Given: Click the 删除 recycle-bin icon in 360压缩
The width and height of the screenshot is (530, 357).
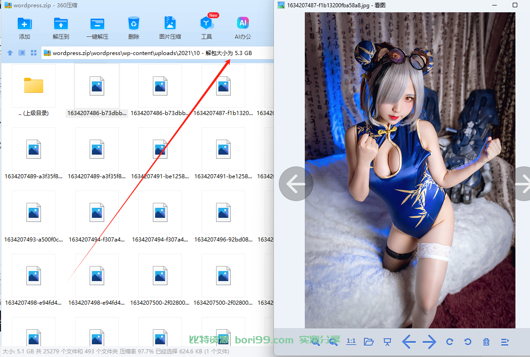Looking at the screenshot, I should pos(134,24).
